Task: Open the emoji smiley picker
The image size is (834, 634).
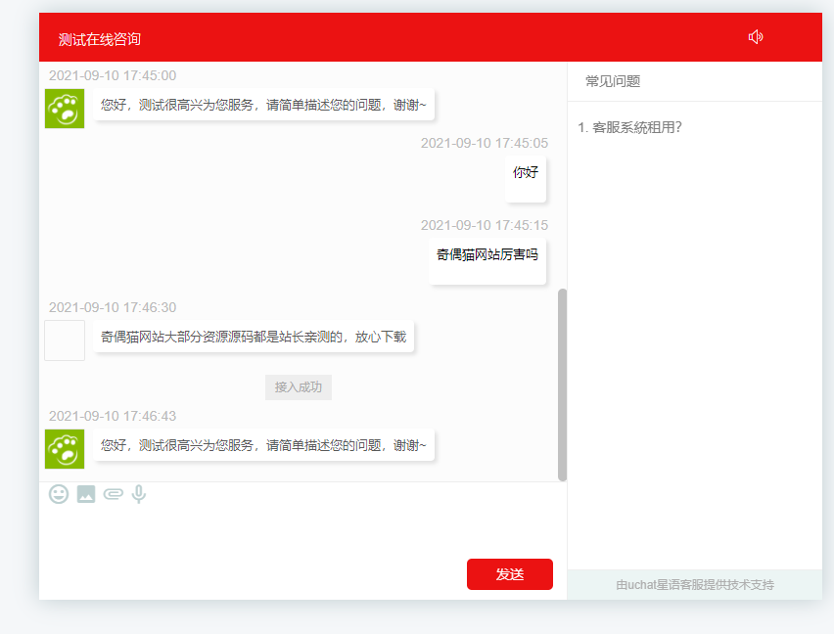Action: 59,494
